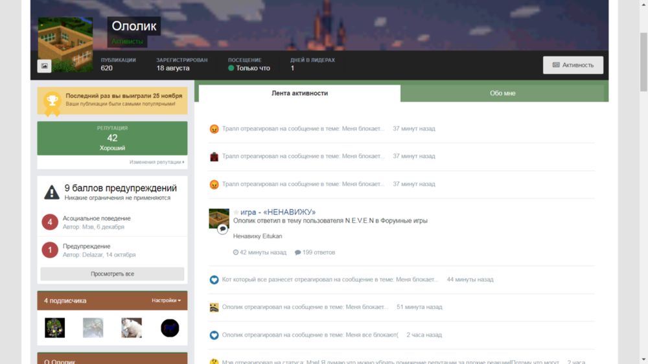The width and height of the screenshot is (648, 364).
Task: Click the Последний раз вы выиграли 25 ноября banner
Action: 112,100
